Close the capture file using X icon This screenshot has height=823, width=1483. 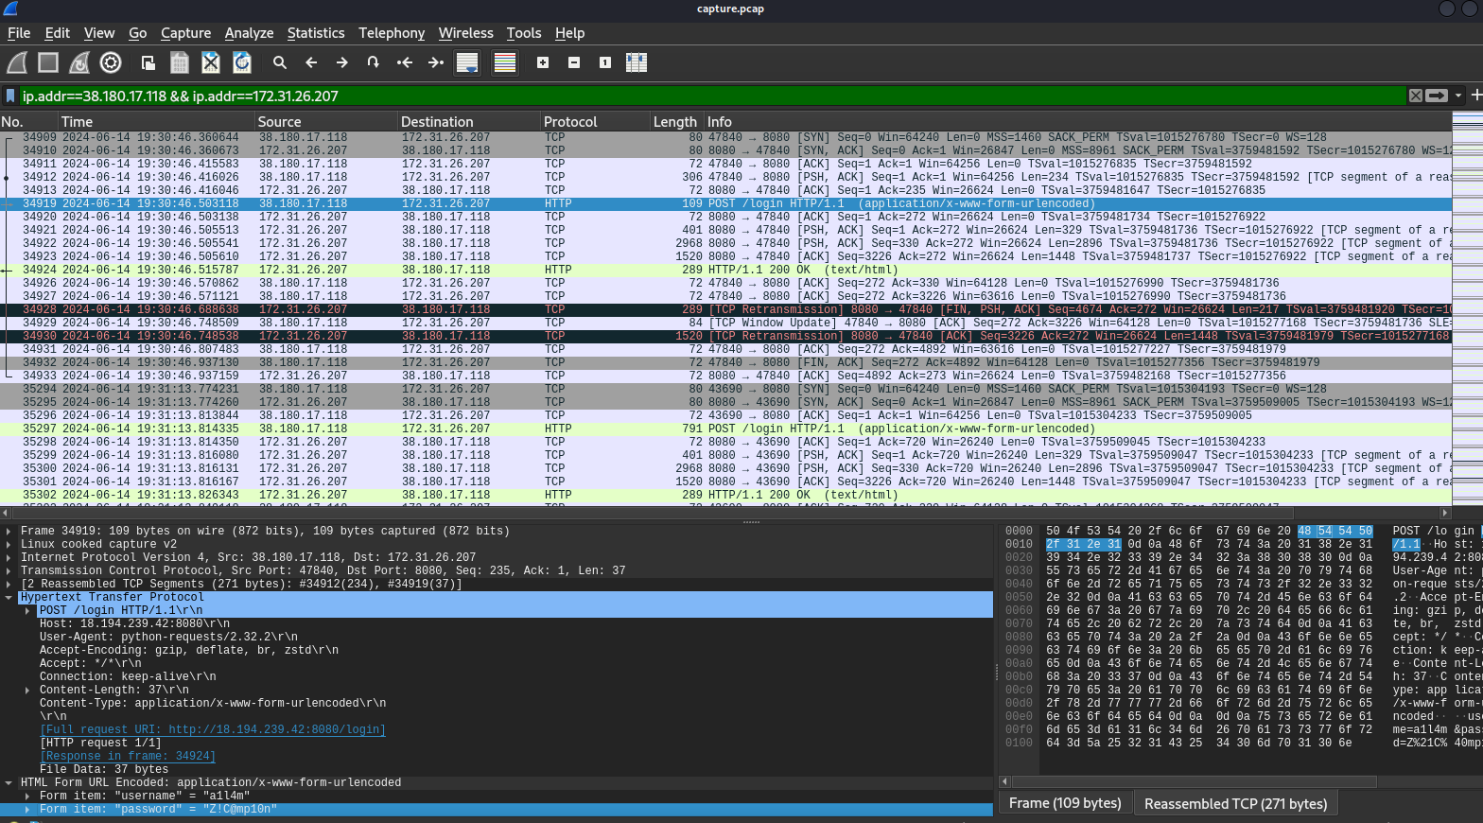(x=211, y=63)
